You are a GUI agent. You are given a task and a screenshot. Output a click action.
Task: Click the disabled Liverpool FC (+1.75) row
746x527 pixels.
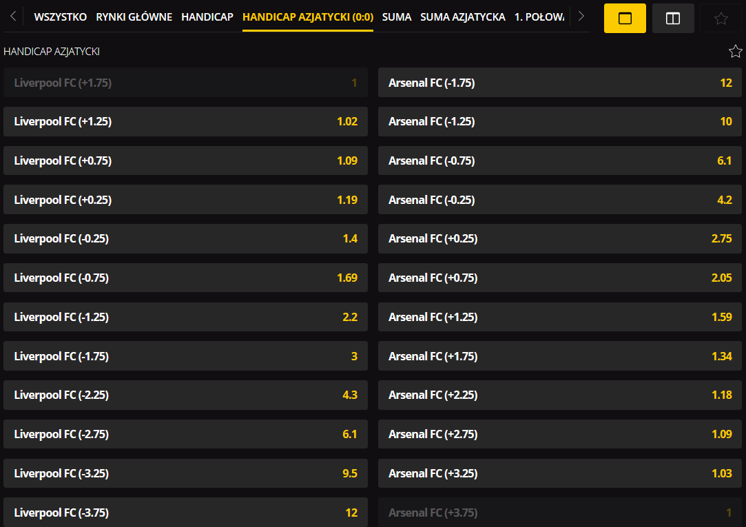coord(185,83)
